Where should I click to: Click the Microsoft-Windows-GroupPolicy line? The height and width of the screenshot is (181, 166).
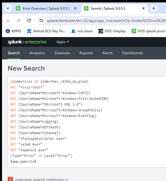pos(56,110)
